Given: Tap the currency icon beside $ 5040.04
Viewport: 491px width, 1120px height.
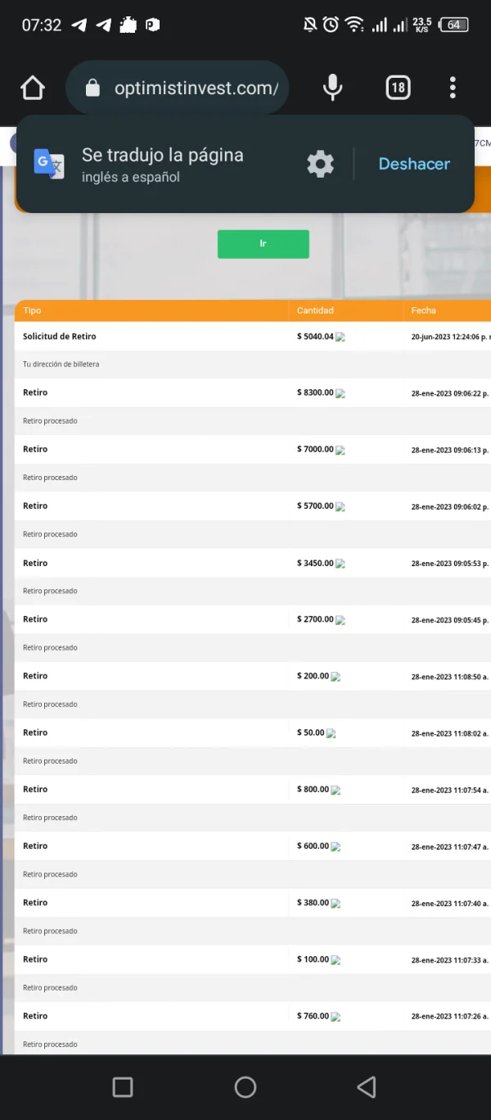Looking at the screenshot, I should [x=340, y=338].
